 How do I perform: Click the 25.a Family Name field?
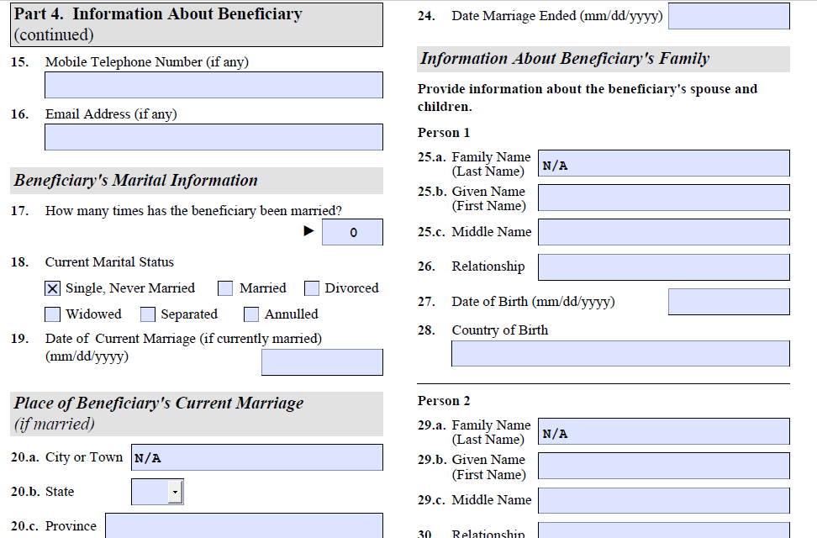tap(664, 163)
